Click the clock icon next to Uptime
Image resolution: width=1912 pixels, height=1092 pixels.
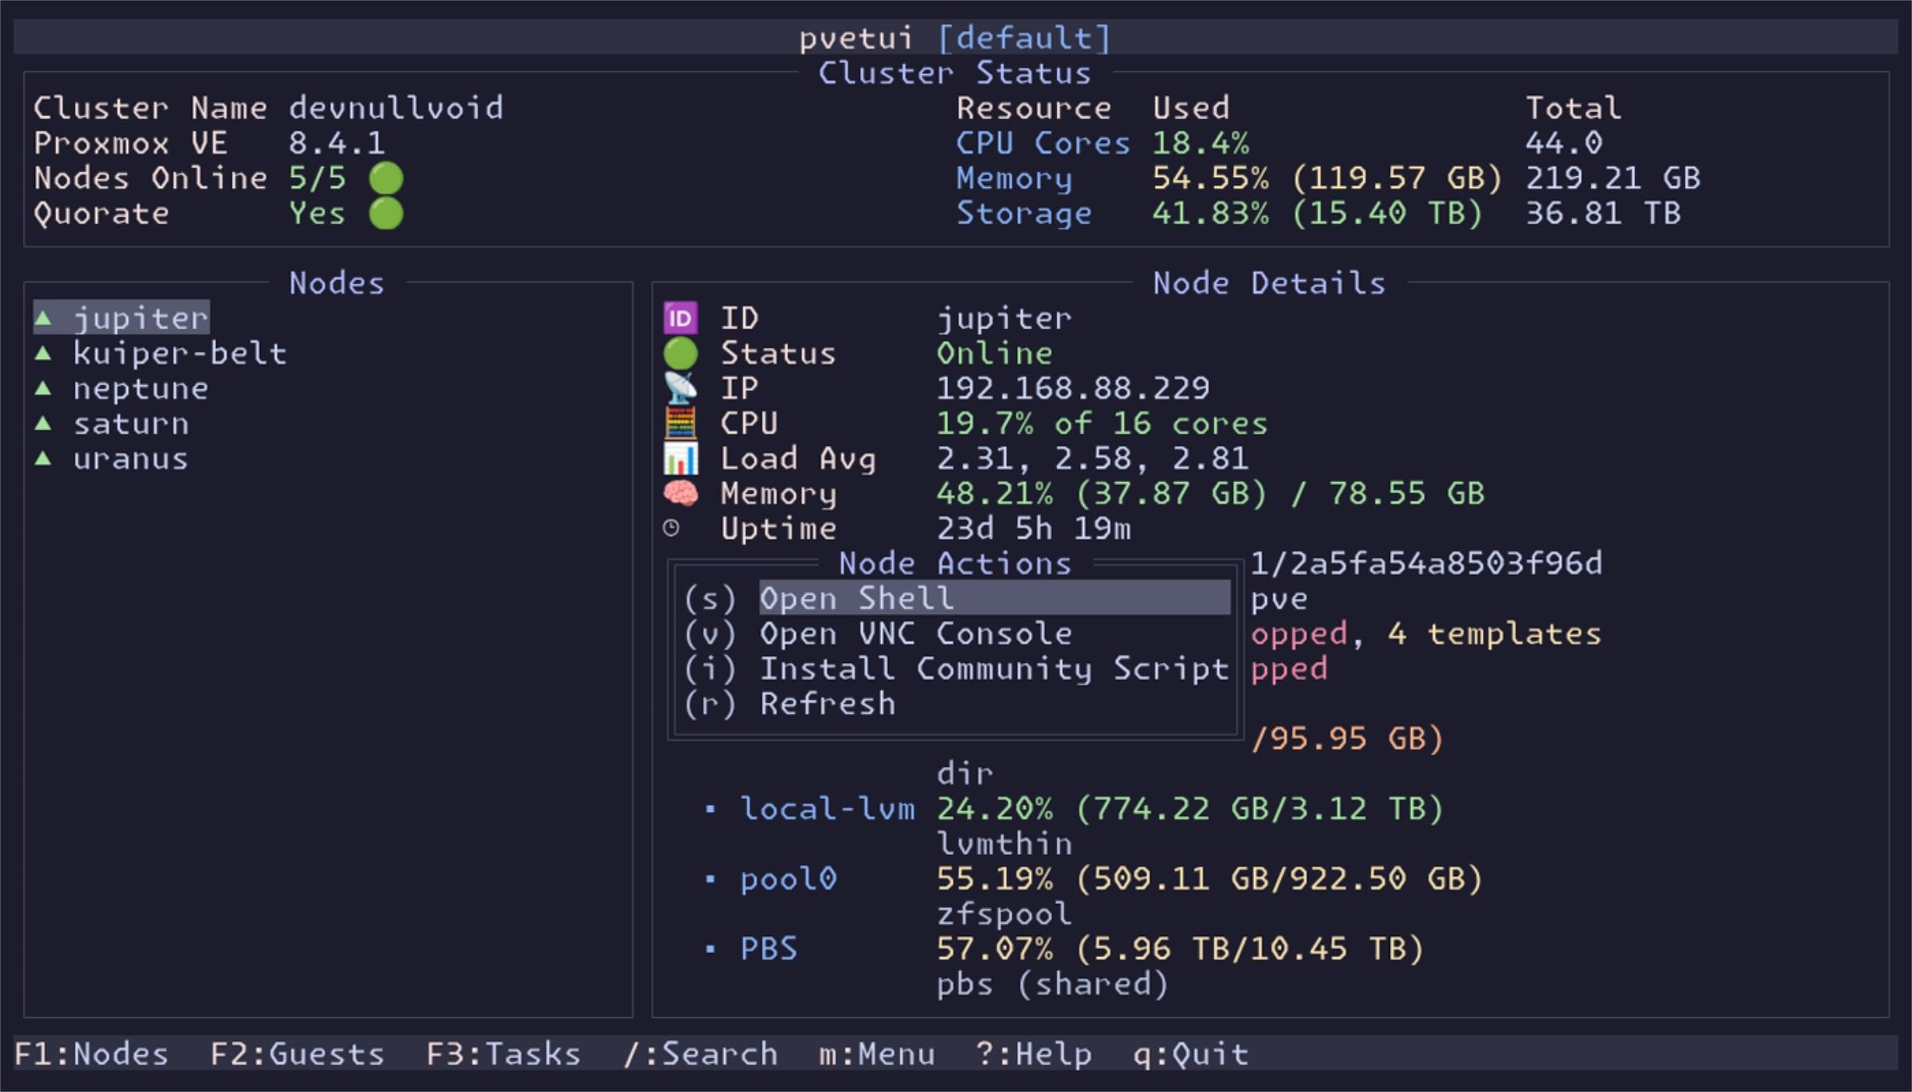(x=671, y=527)
